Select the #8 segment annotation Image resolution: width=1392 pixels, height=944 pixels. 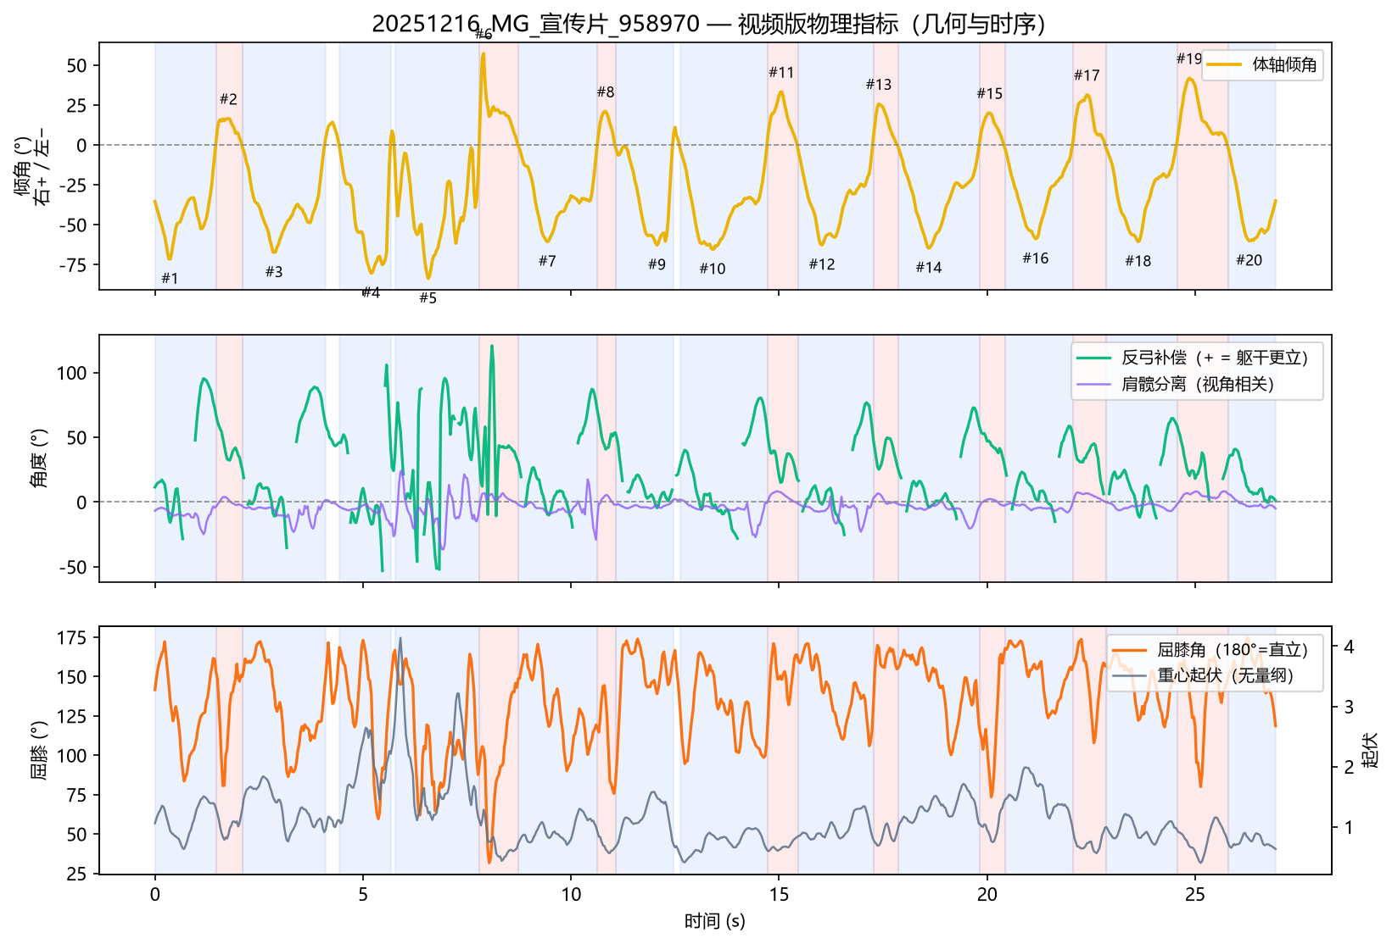tap(605, 92)
